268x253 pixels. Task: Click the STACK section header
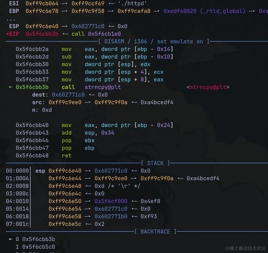pos(155,163)
